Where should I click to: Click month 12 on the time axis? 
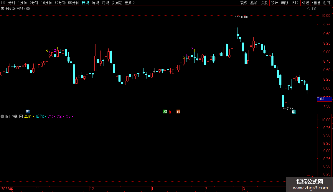click(x=92, y=188)
